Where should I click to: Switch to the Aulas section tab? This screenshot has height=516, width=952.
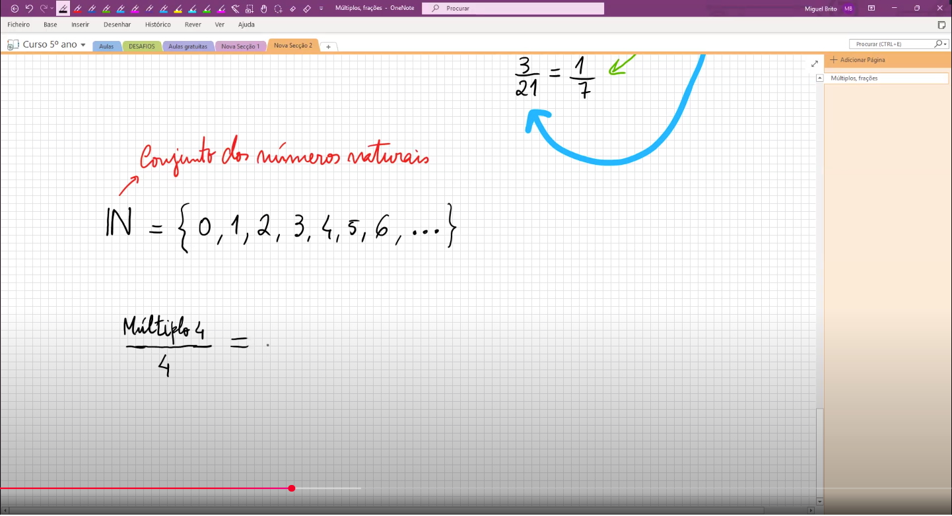pos(106,46)
